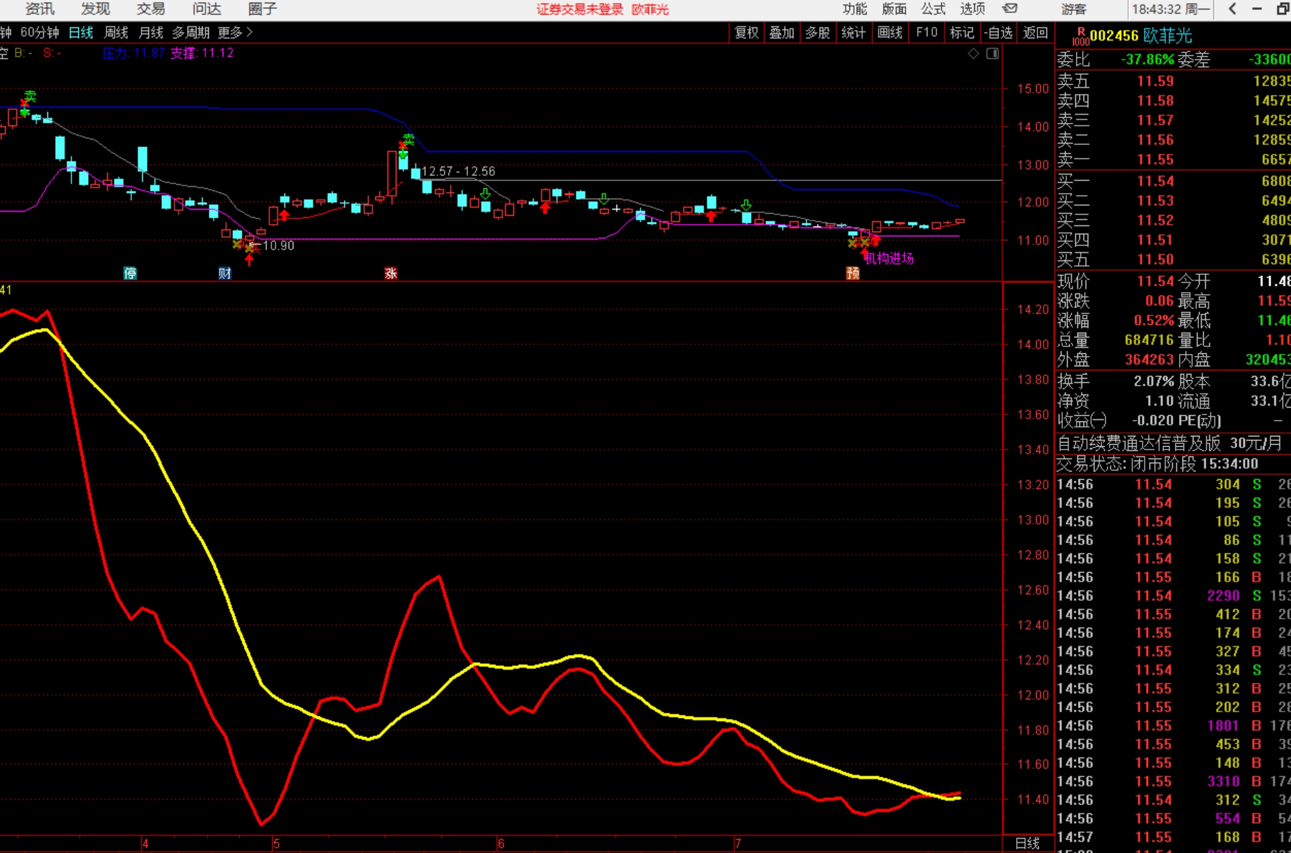Click -自选 to remove from watchlist
Image resolution: width=1291 pixels, height=853 pixels.
[998, 32]
